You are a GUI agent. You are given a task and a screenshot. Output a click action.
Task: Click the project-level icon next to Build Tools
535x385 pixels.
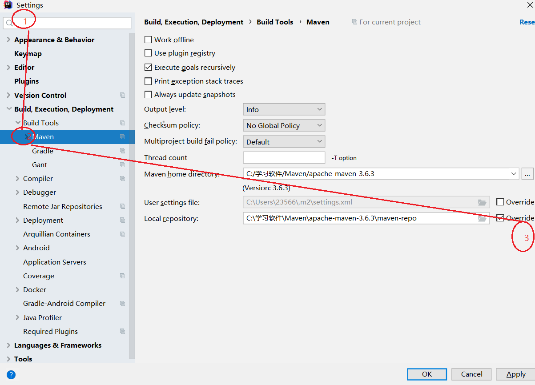pos(122,123)
